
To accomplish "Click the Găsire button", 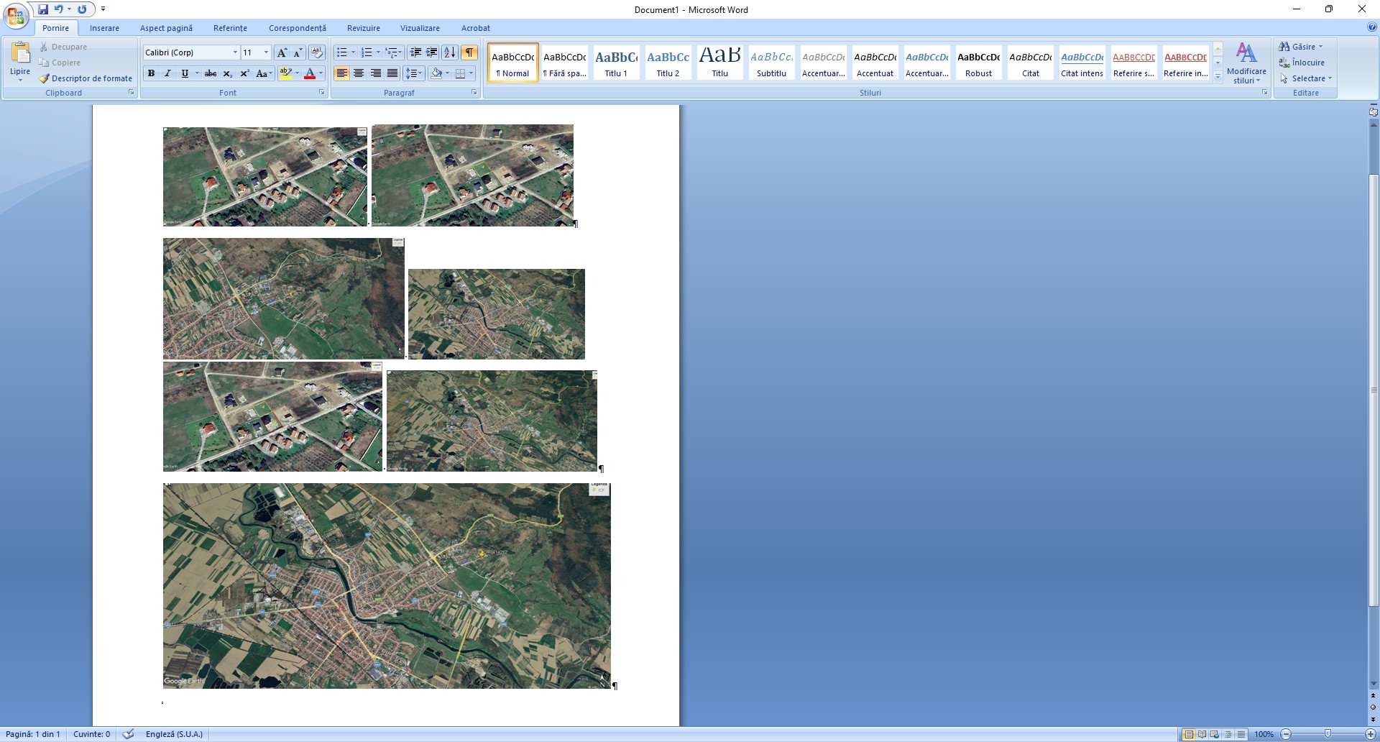I will [1302, 47].
